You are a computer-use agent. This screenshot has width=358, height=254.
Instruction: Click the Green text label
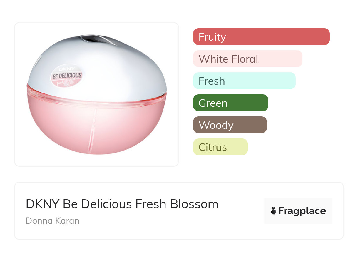click(213, 103)
